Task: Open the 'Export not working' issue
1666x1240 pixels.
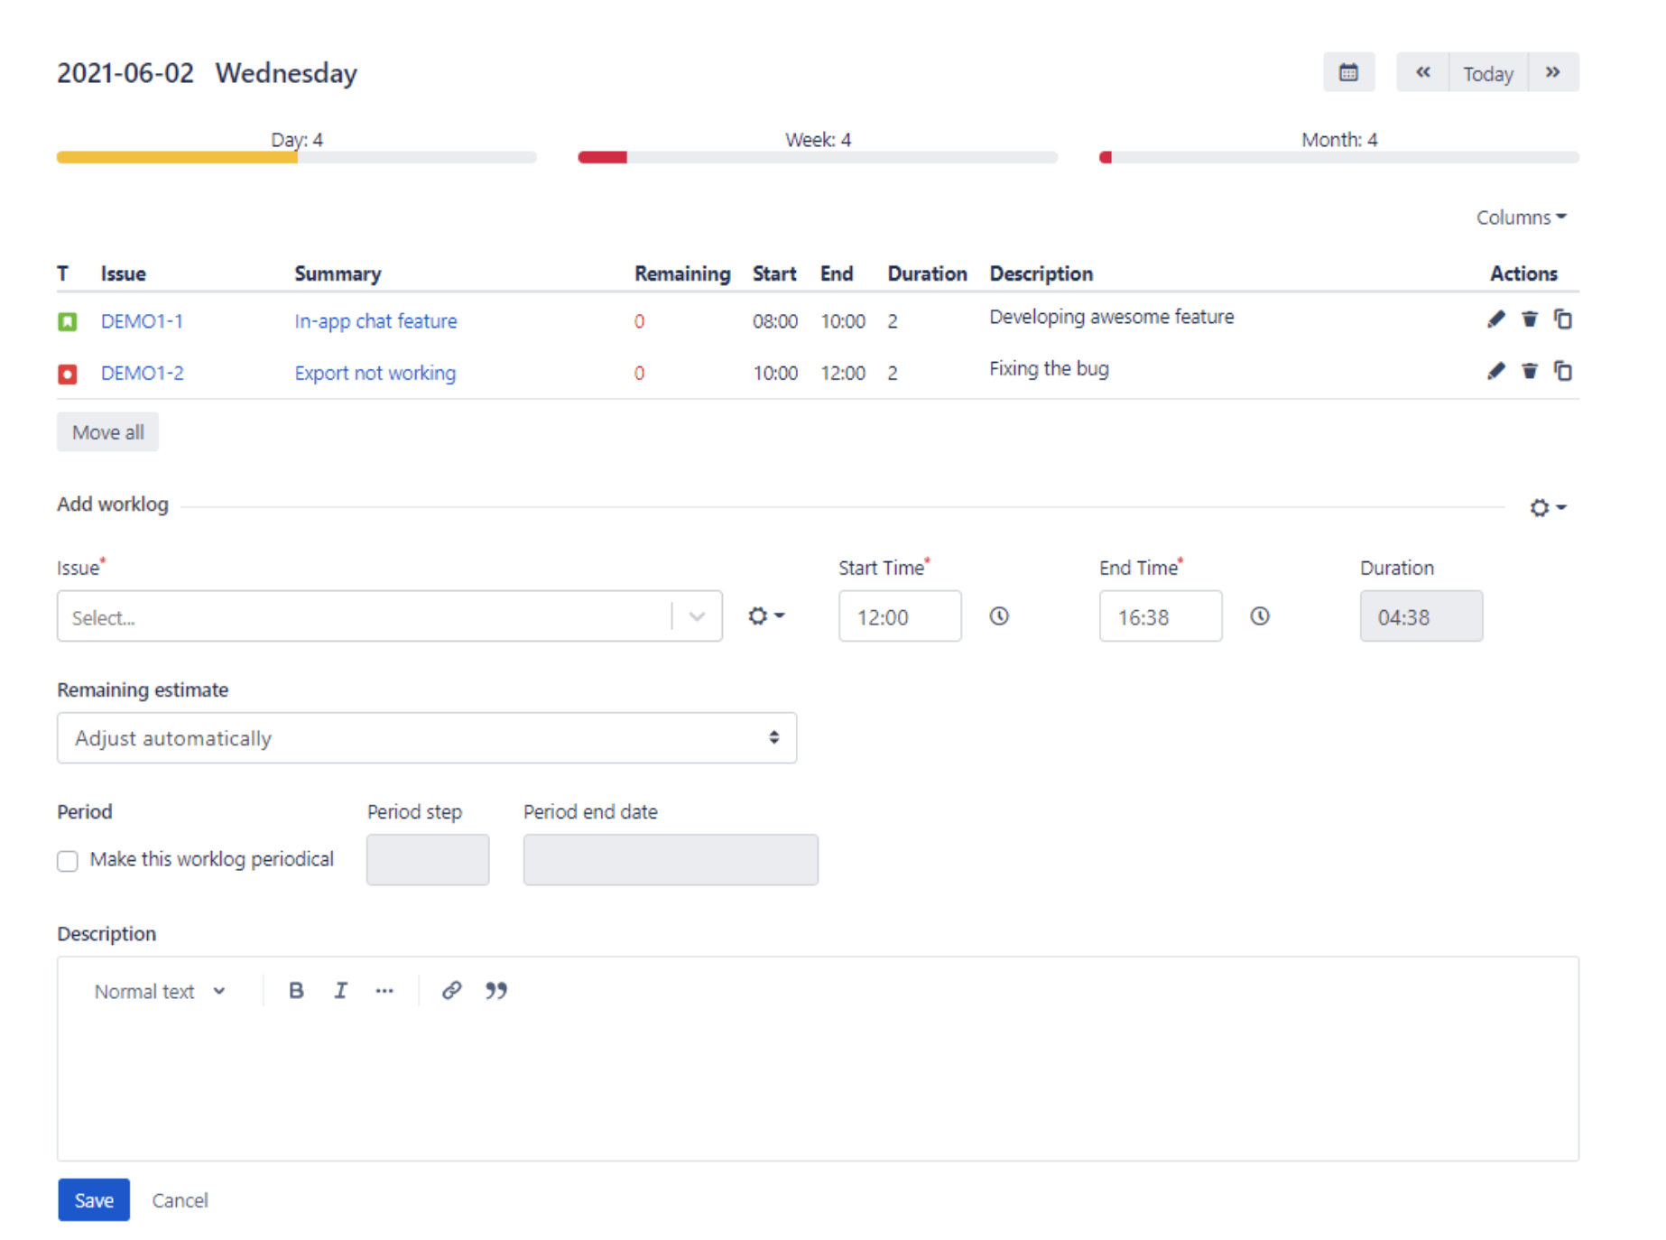Action: pyautogui.click(x=375, y=372)
